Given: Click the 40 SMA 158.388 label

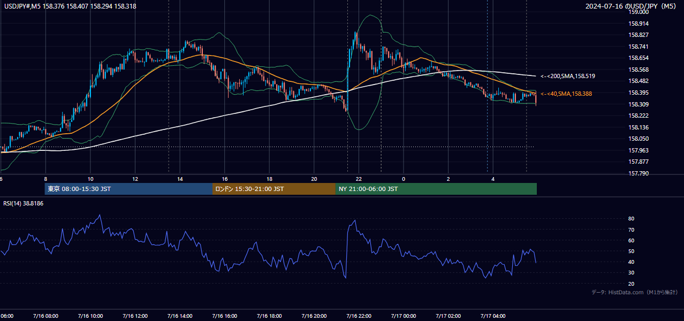Looking at the screenshot, I should (x=566, y=94).
